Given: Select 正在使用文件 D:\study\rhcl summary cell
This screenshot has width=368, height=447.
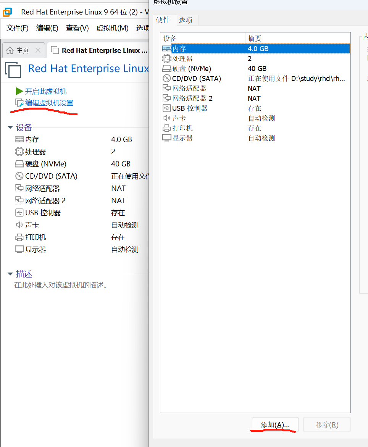Looking at the screenshot, I should pyautogui.click(x=297, y=79).
